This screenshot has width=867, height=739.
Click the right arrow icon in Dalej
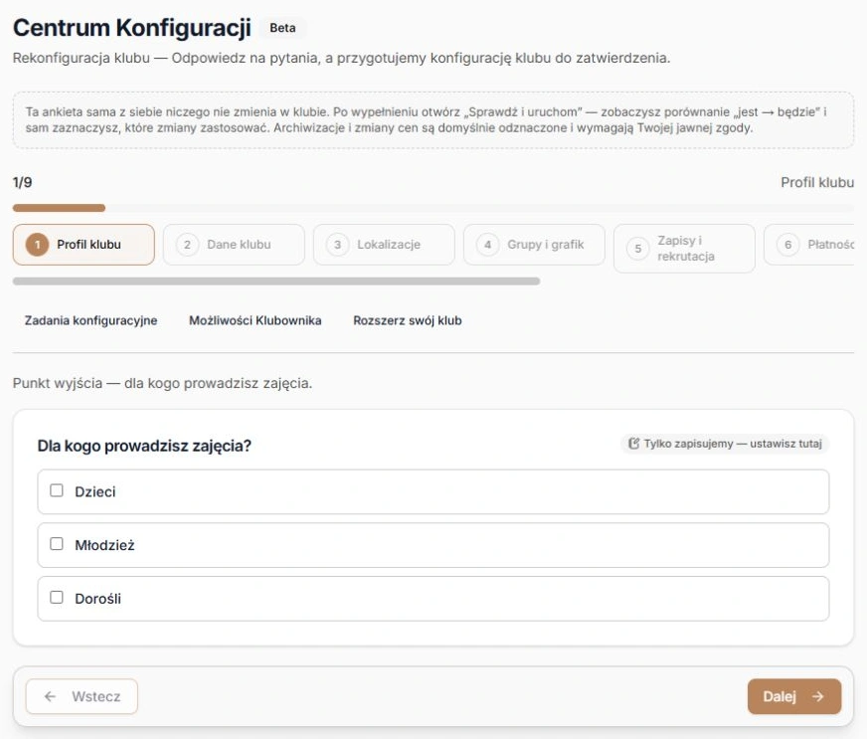(818, 696)
